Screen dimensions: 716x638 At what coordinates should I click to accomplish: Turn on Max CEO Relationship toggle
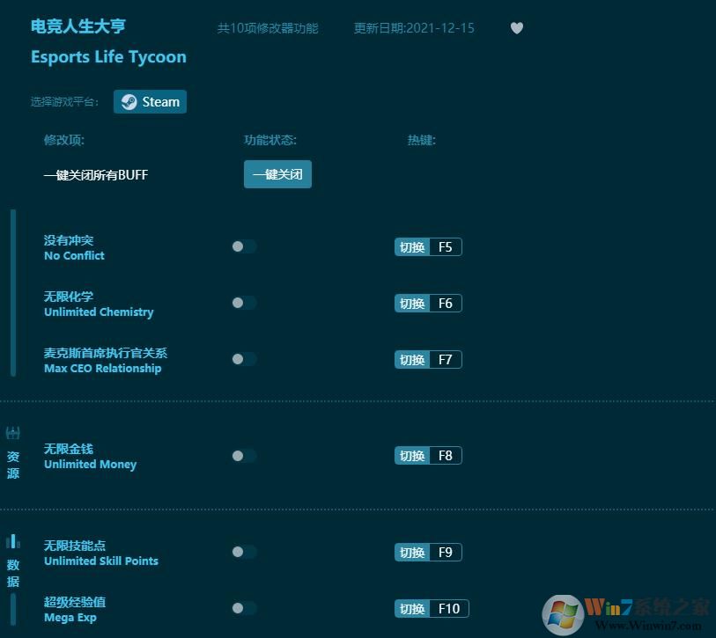244,359
